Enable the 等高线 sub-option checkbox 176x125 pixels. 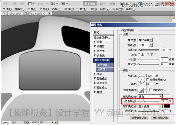click(98, 65)
